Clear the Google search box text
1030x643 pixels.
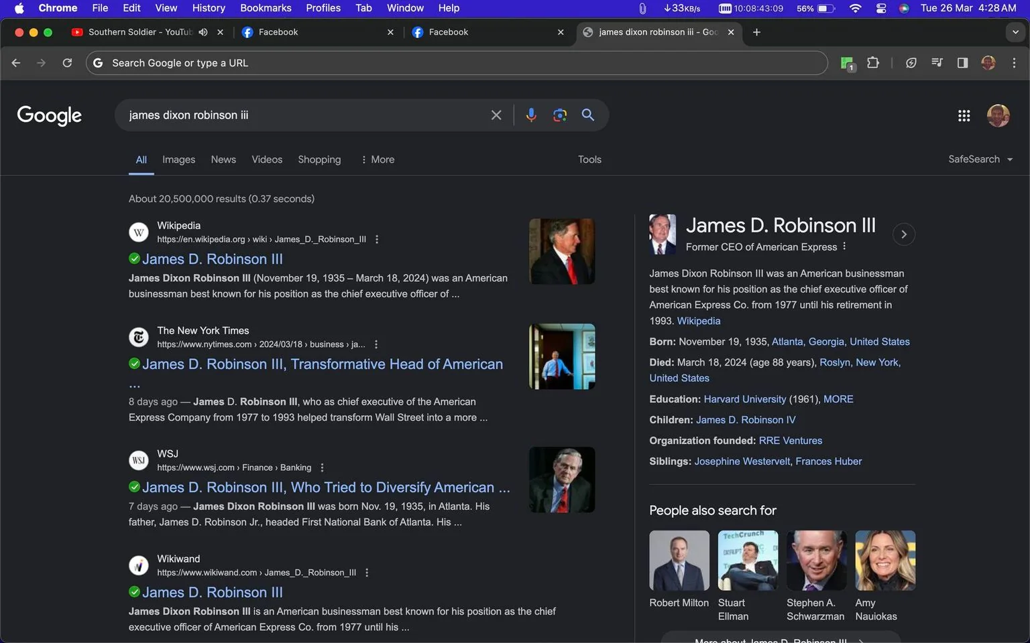pyautogui.click(x=496, y=115)
